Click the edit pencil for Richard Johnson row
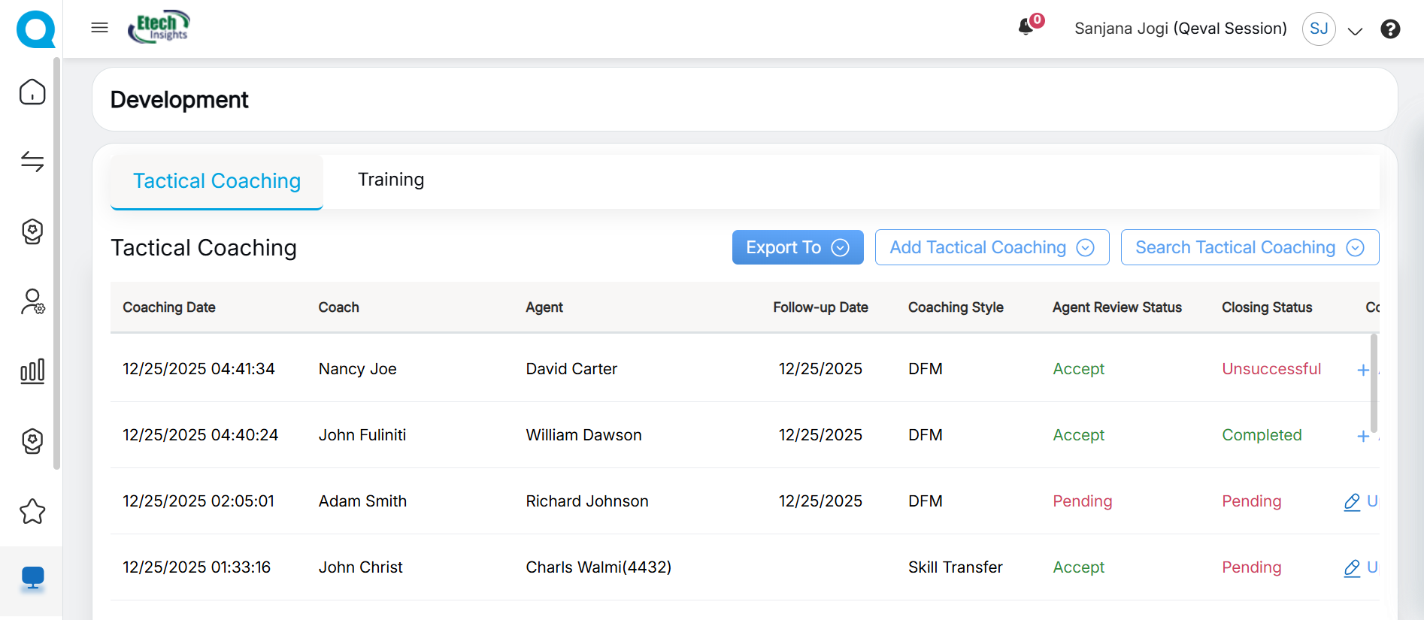The height and width of the screenshot is (620, 1424). pyautogui.click(x=1352, y=502)
